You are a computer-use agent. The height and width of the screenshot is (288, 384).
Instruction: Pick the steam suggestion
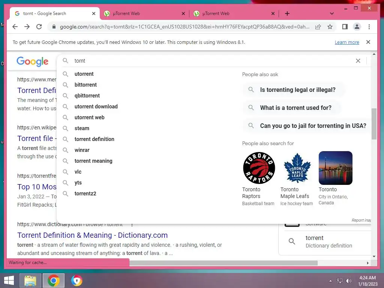pos(82,128)
